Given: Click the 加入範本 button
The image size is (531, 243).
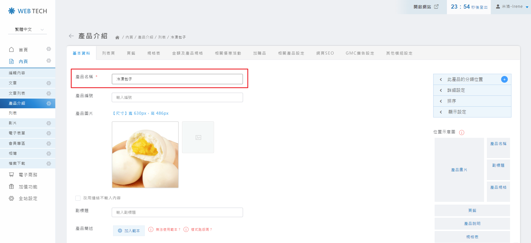Looking at the screenshot, I should tap(129, 231).
